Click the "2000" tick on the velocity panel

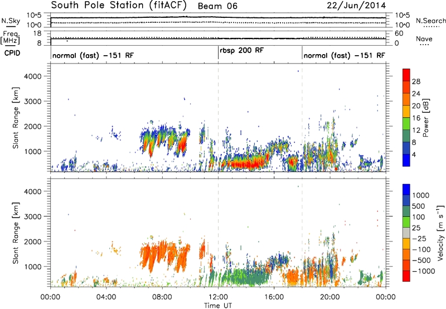click(x=32, y=242)
